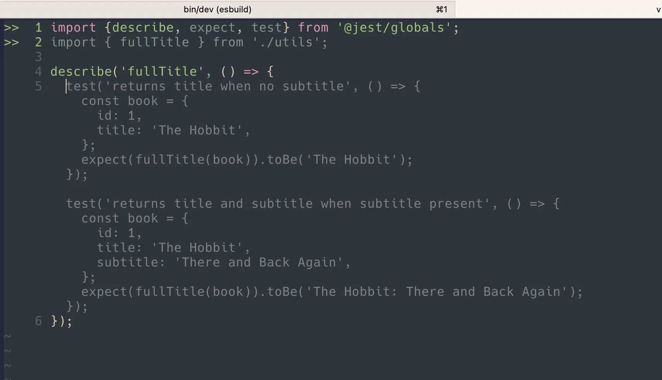Click the >> sign marker on line 1
Image resolution: width=662 pixels, height=380 pixels.
[12, 28]
